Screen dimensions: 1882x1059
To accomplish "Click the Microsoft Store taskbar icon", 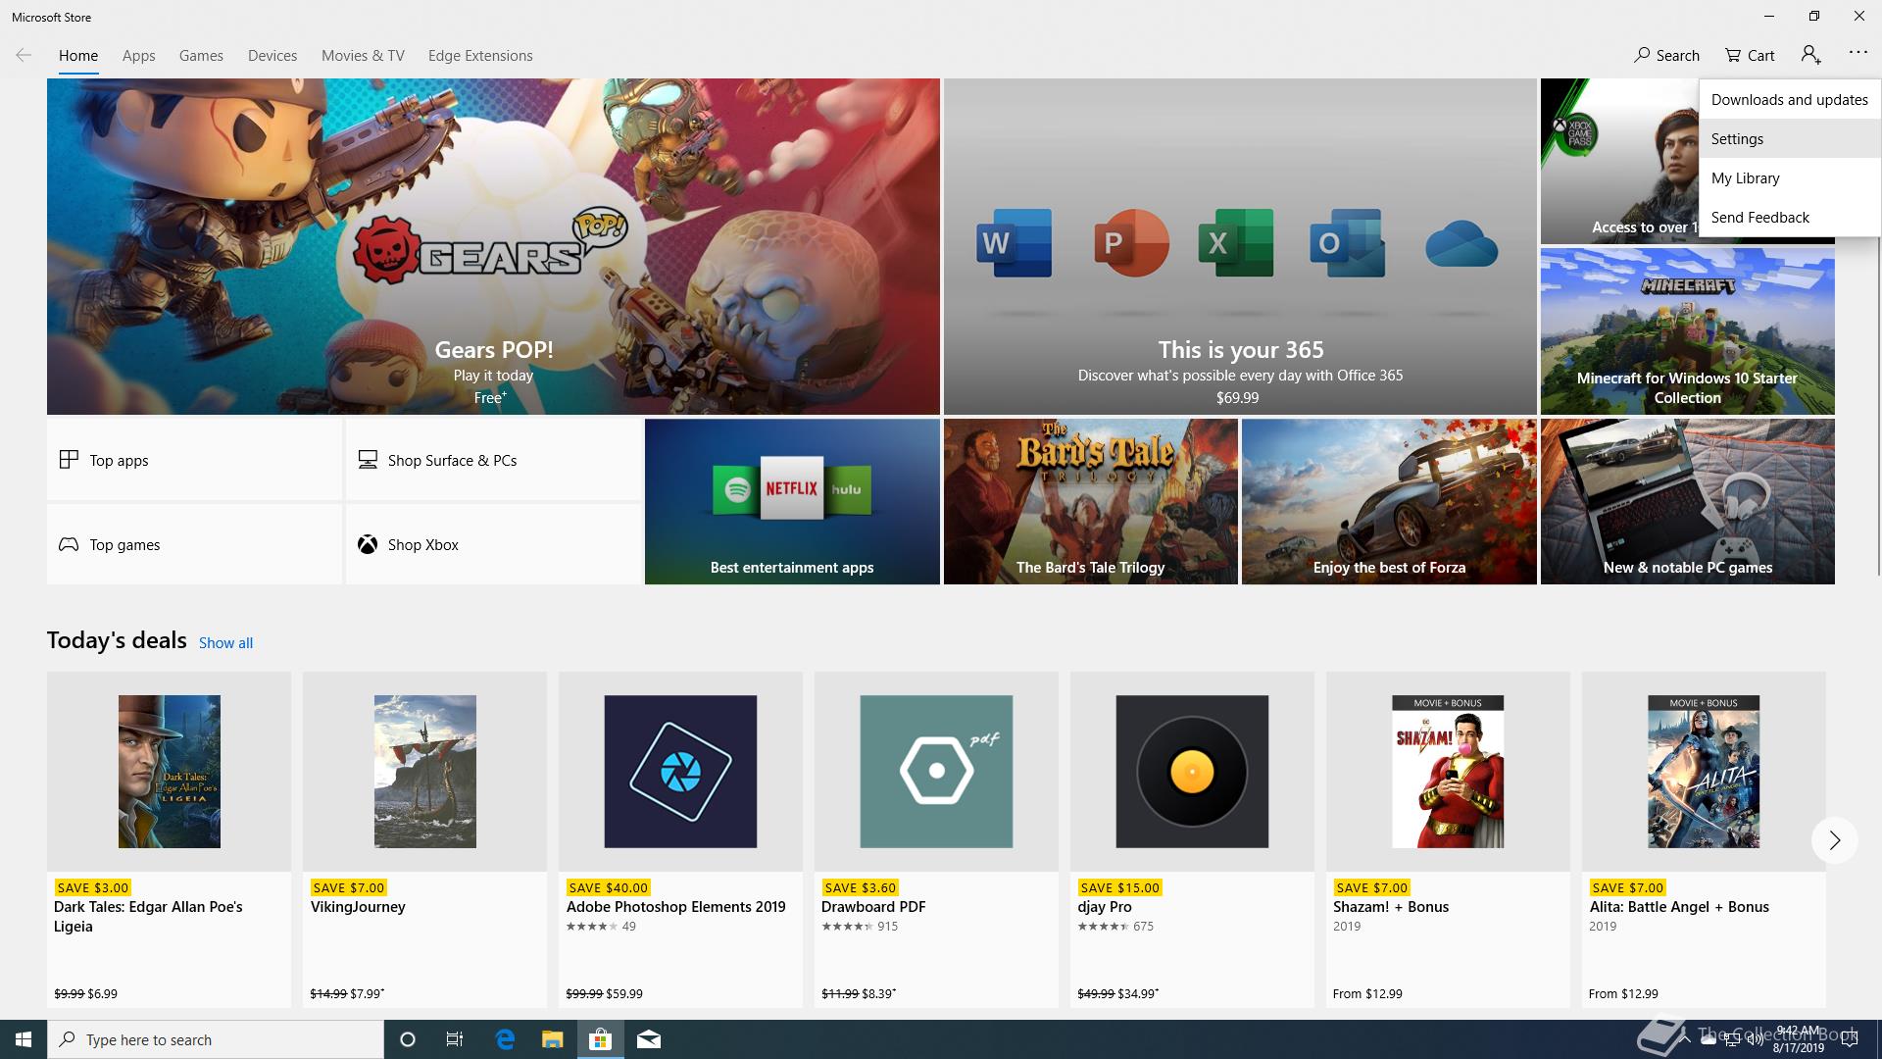I will click(x=600, y=1039).
